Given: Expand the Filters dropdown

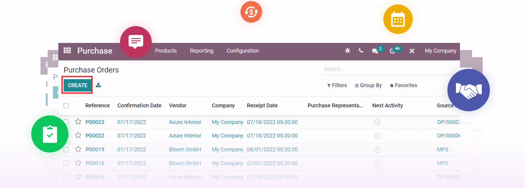Looking at the screenshot, I should tap(337, 86).
